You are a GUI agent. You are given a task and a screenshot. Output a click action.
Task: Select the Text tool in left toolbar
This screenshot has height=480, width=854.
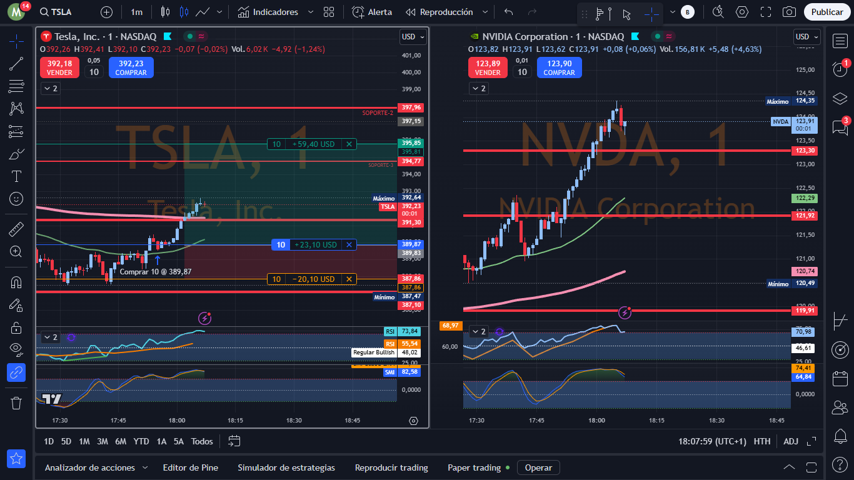(x=16, y=176)
